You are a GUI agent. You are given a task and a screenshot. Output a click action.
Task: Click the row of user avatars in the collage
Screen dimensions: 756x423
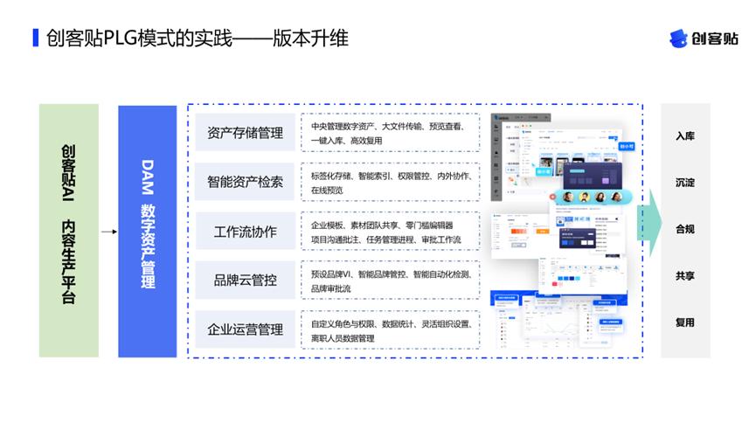pyautogui.click(x=591, y=197)
